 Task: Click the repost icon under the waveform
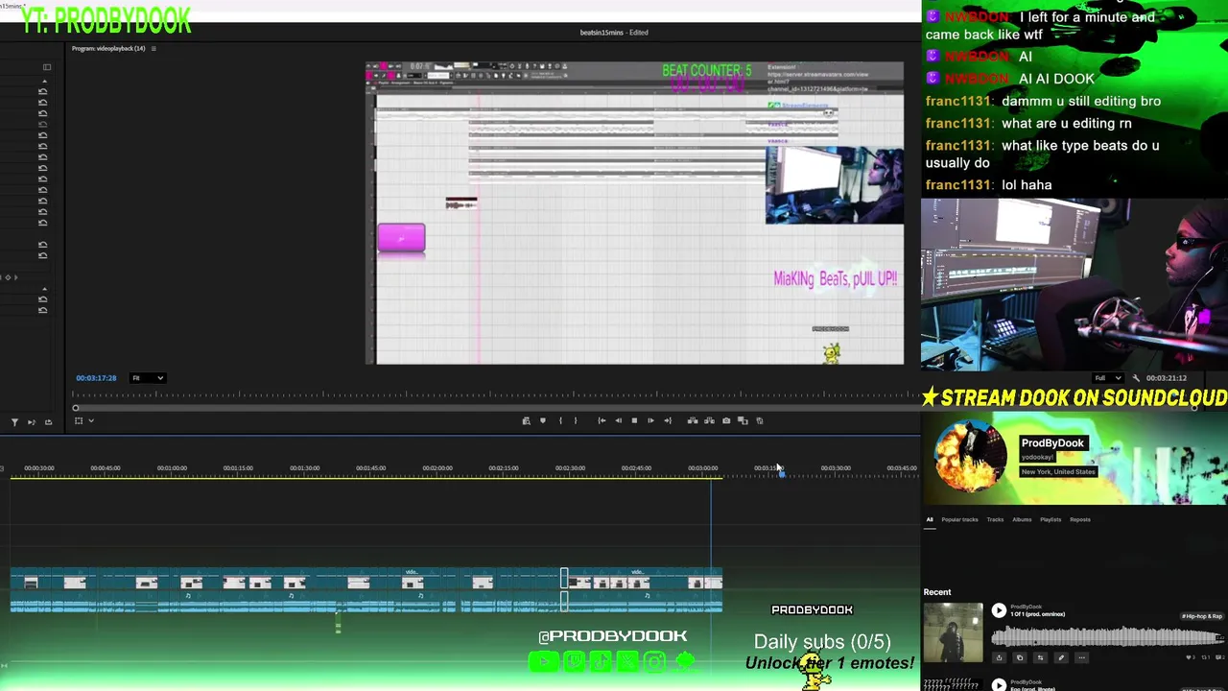pyautogui.click(x=1040, y=657)
